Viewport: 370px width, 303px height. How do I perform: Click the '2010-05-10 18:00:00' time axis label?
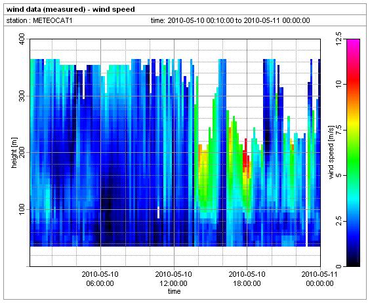tap(247, 279)
